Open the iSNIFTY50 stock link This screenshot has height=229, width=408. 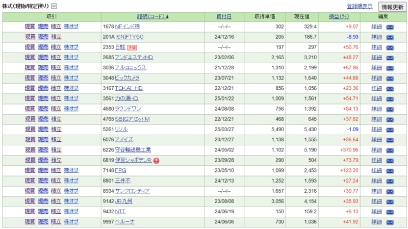click(130, 37)
